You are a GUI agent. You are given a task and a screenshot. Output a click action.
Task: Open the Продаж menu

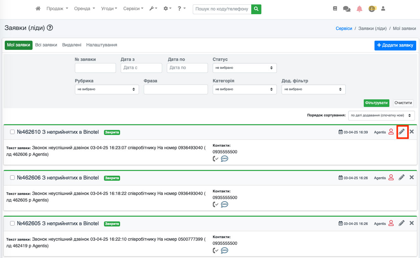(x=57, y=9)
